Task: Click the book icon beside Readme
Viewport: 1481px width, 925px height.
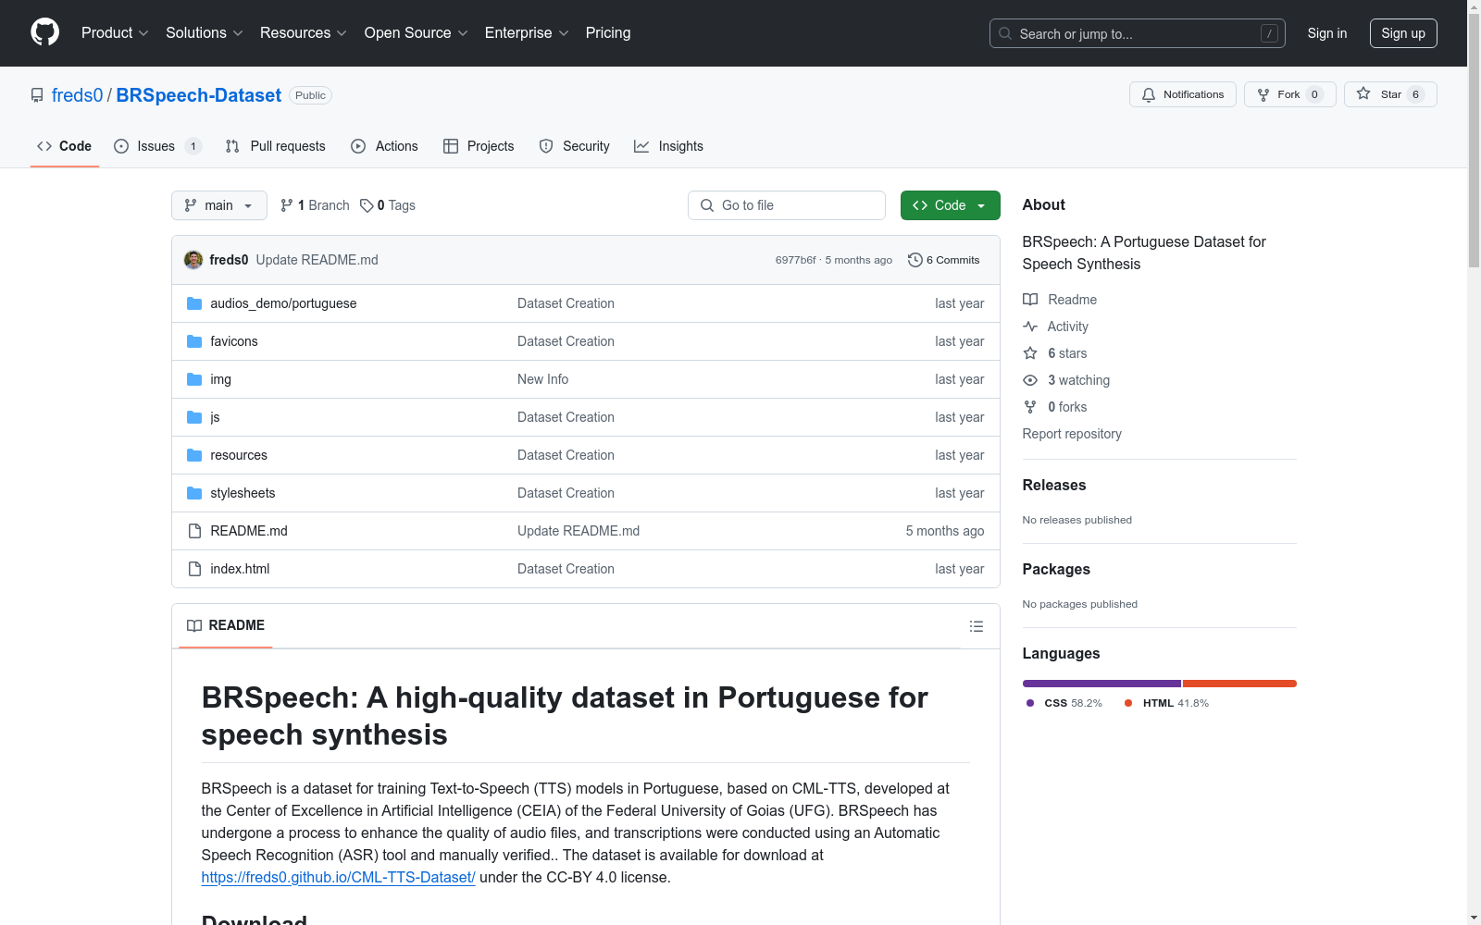Action: (x=1030, y=300)
